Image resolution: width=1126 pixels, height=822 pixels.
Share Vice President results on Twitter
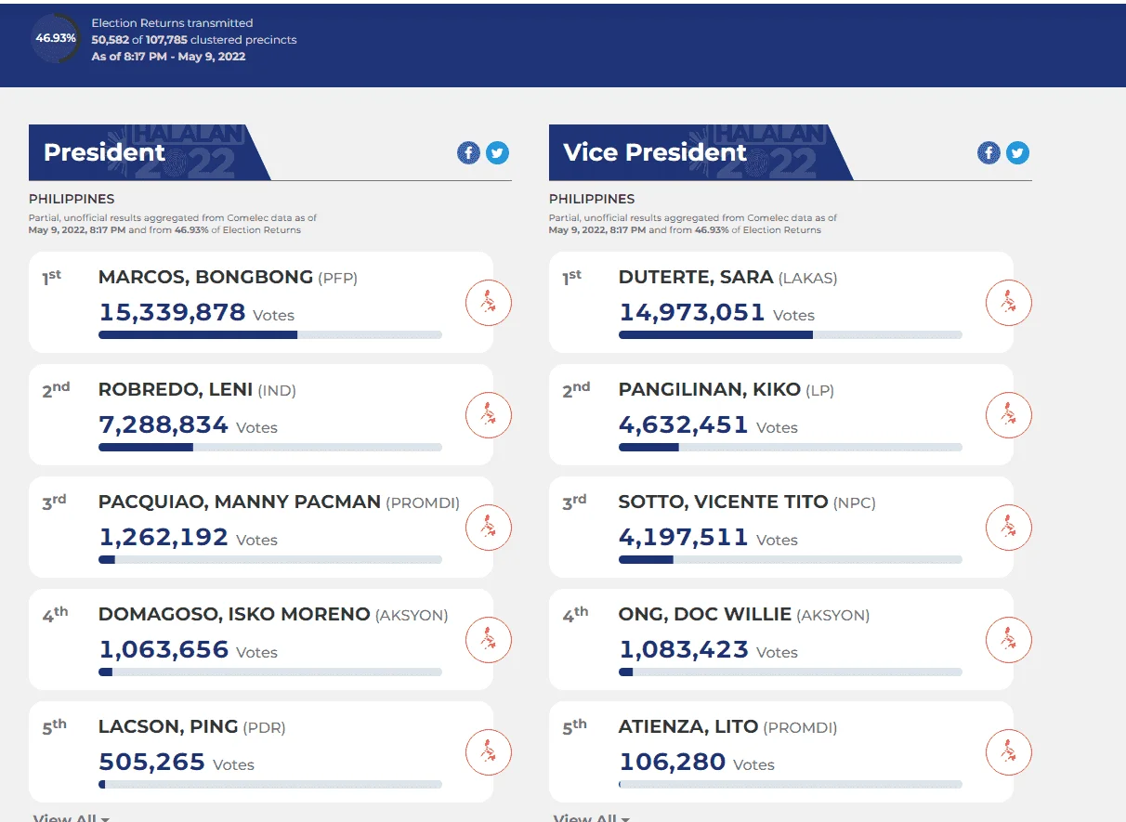click(1018, 153)
